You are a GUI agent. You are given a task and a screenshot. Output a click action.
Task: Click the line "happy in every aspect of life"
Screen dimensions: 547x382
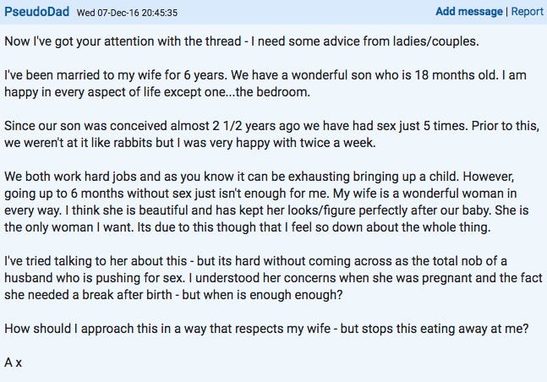(x=157, y=92)
